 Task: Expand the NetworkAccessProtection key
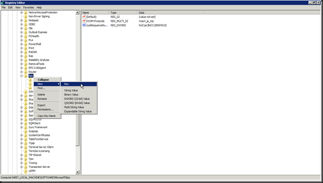22,12
